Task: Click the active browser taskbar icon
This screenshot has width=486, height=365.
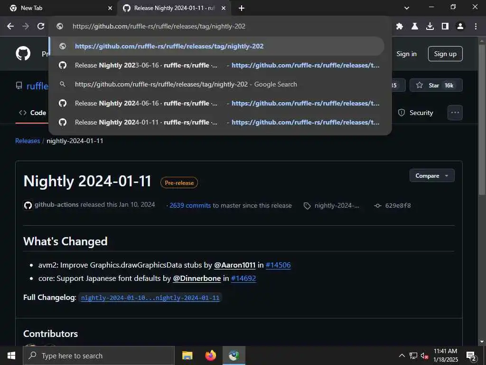Action: (234, 355)
